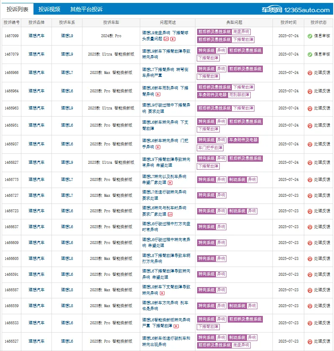Click 车门把手故障 tag in row 1466937
This screenshot has height=351, width=334.
point(210,148)
